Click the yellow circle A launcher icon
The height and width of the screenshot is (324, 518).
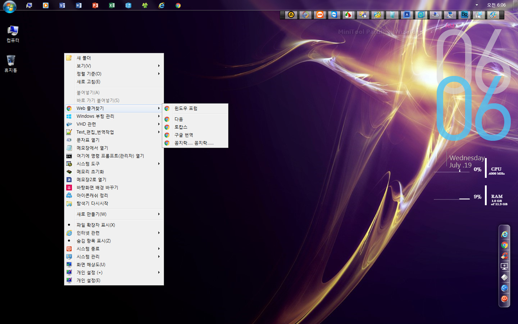(291, 15)
